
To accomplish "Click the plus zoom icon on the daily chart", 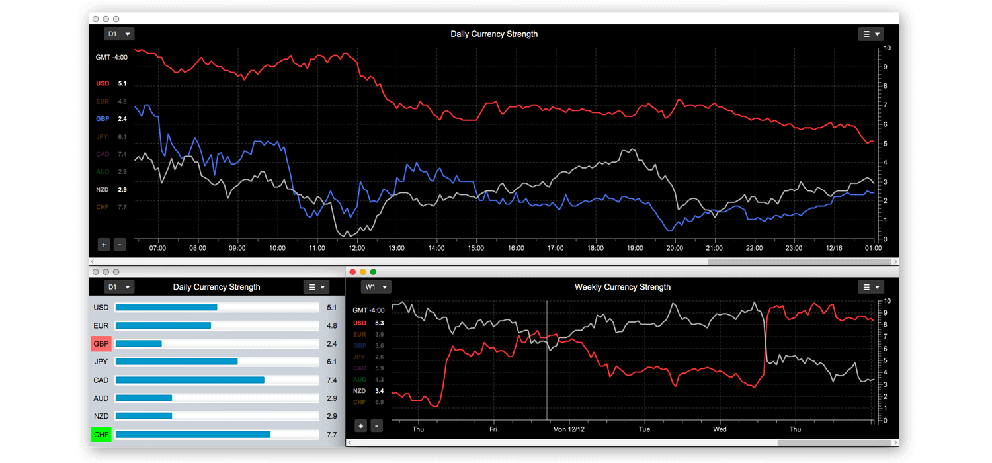I will click(x=104, y=244).
